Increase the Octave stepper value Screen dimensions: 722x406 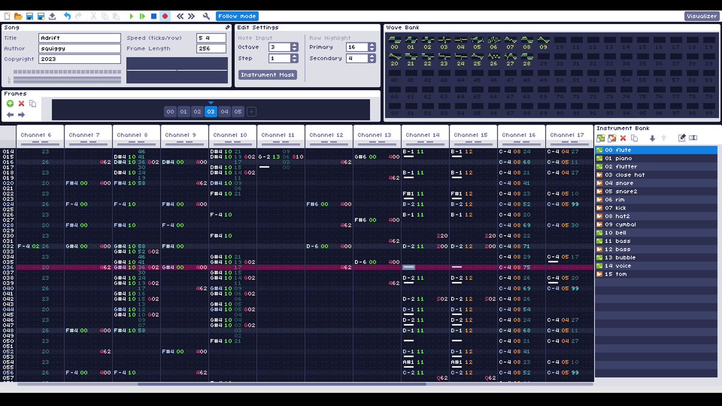coord(294,45)
